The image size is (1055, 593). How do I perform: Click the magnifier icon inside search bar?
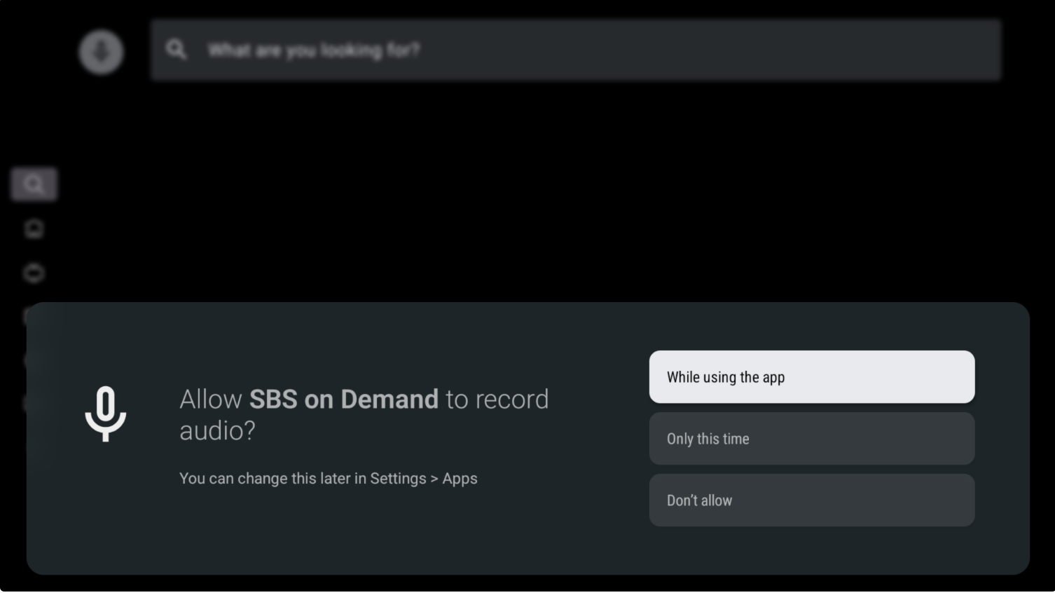tap(177, 50)
